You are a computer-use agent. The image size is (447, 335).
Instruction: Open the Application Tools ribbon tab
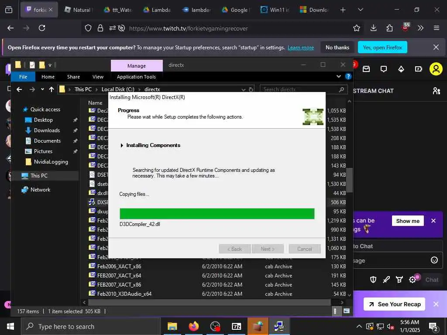(x=136, y=77)
